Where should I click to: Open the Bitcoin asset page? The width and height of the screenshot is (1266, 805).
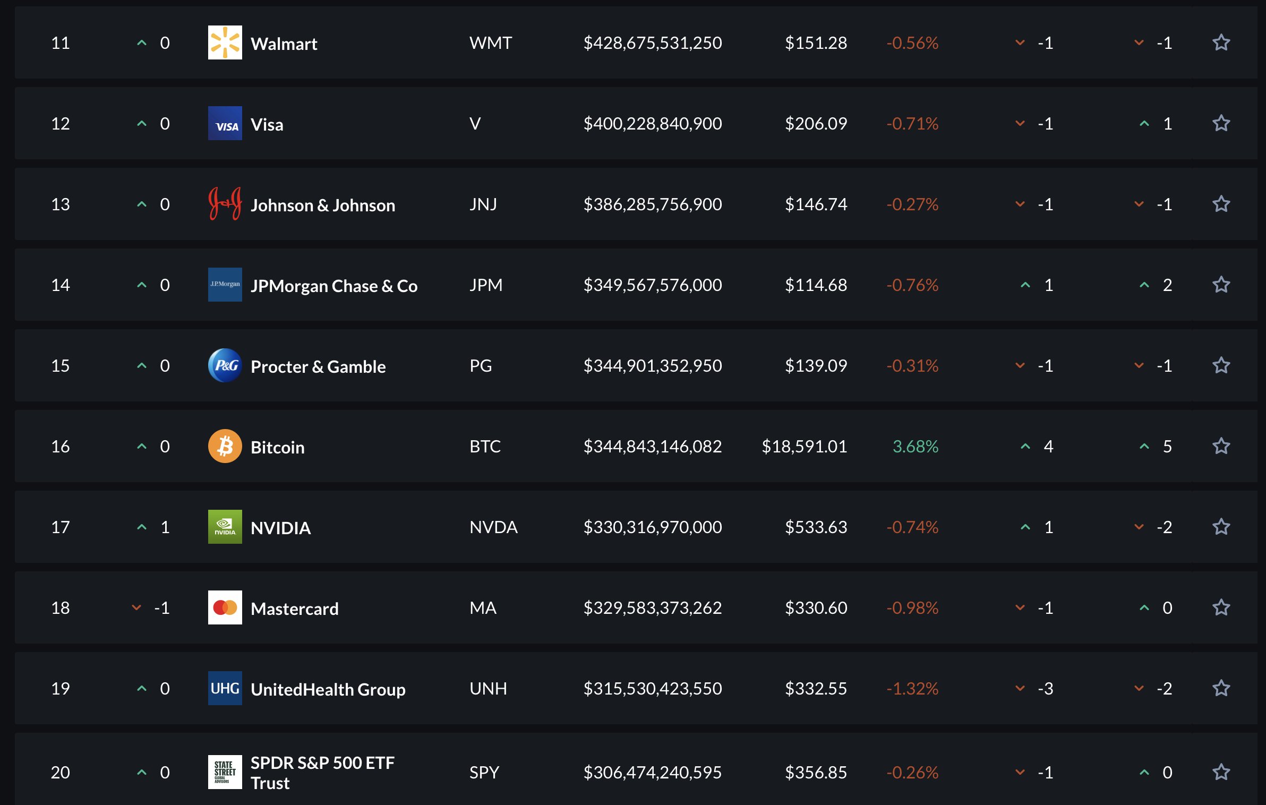pyautogui.click(x=278, y=447)
